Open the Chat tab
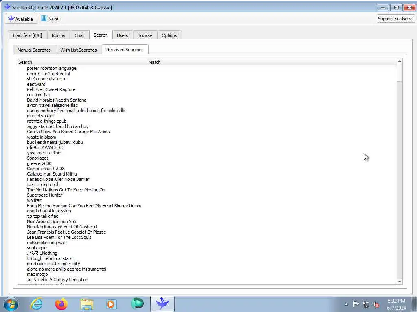The image size is (417, 312). 79,35
